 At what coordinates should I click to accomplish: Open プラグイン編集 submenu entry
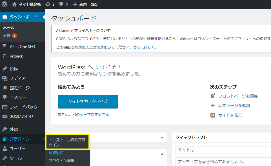click(61, 161)
